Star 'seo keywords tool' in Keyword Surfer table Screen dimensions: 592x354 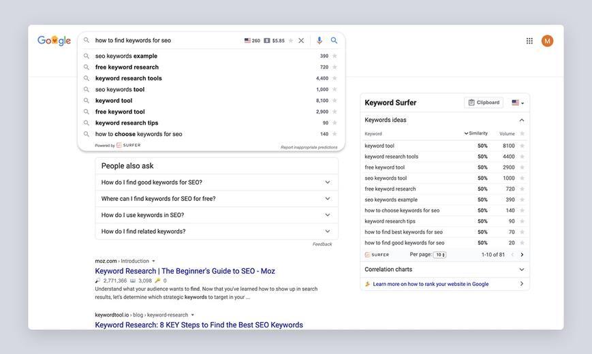(x=522, y=178)
